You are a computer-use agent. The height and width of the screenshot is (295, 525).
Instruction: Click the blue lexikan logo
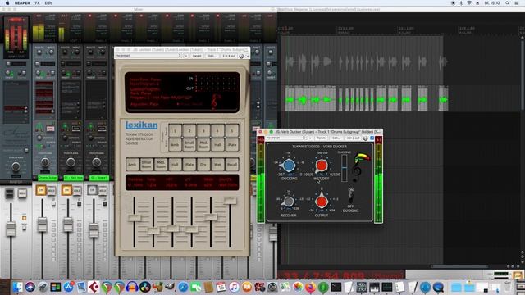141,125
